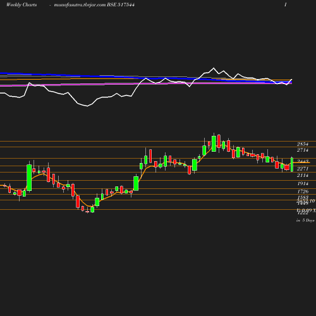Screen dimensions: 316x316
Task: Click the 1726 price level label
Action: point(303,191)
